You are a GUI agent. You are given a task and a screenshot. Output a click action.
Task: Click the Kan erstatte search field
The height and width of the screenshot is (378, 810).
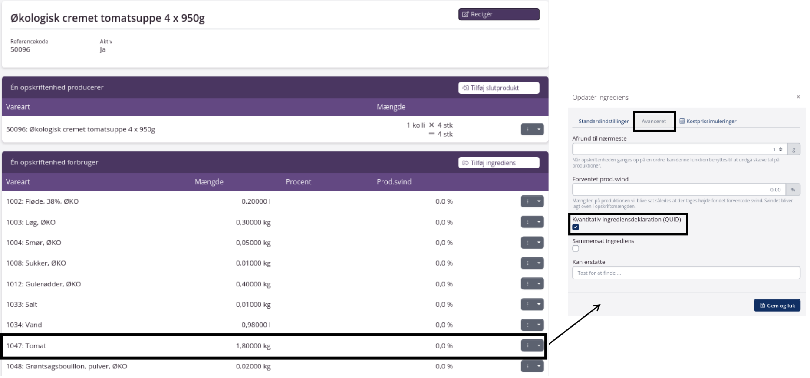(685, 273)
